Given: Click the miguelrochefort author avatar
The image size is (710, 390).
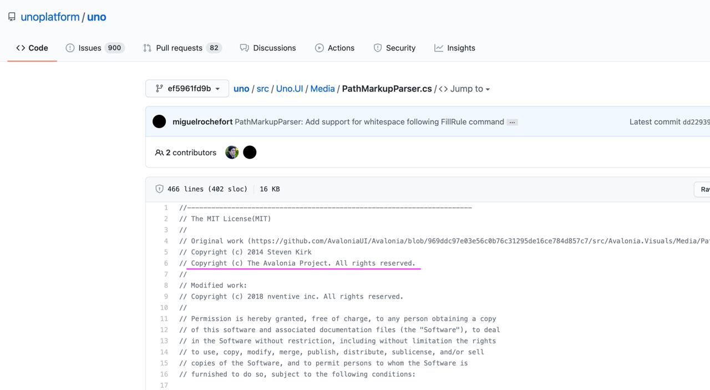Looking at the screenshot, I should point(159,121).
